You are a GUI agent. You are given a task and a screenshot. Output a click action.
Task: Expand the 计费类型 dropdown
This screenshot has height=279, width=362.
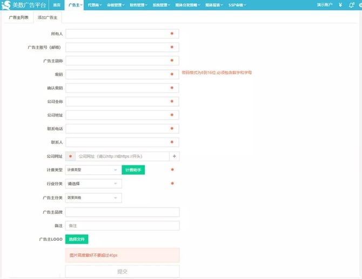93,170
